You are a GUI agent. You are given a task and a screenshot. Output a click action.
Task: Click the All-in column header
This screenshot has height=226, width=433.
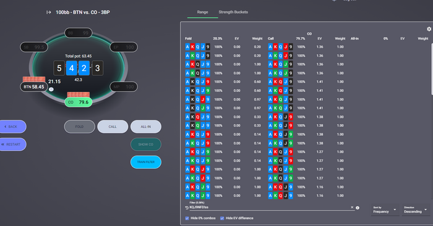point(354,38)
